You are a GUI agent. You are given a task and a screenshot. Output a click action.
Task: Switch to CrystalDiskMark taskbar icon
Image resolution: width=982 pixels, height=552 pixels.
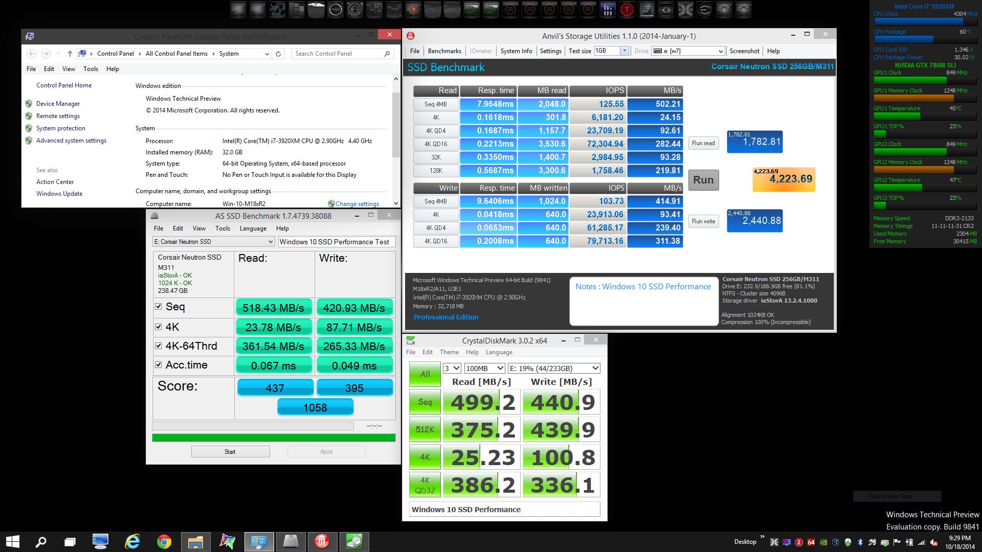tap(354, 542)
